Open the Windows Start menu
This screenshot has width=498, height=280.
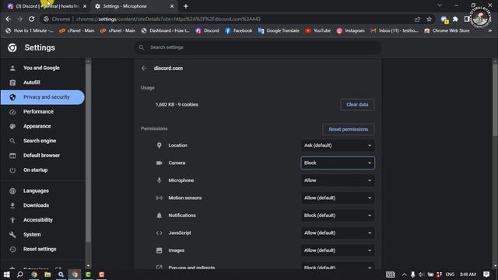click(x=7, y=275)
